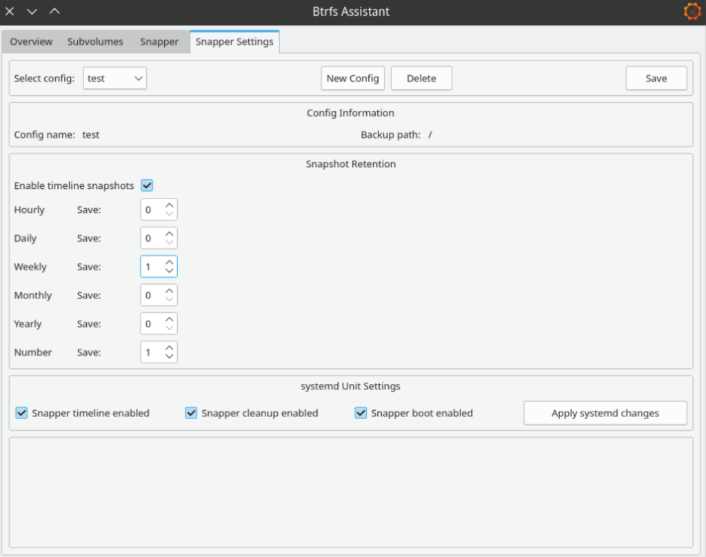The width and height of the screenshot is (706, 557).
Task: Click the New Config button
Action: click(x=352, y=79)
